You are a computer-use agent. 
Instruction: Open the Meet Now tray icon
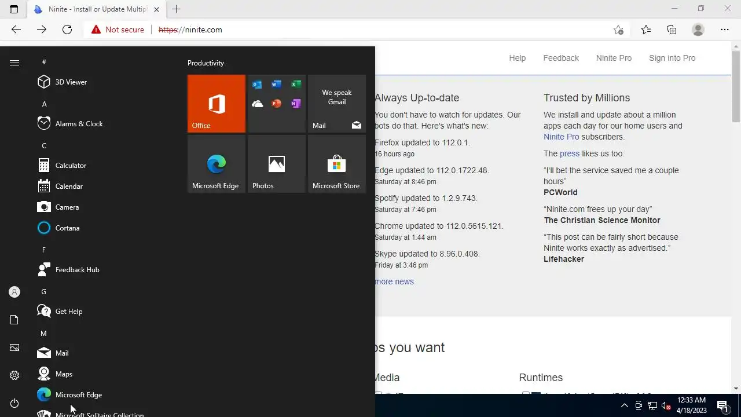(639, 405)
